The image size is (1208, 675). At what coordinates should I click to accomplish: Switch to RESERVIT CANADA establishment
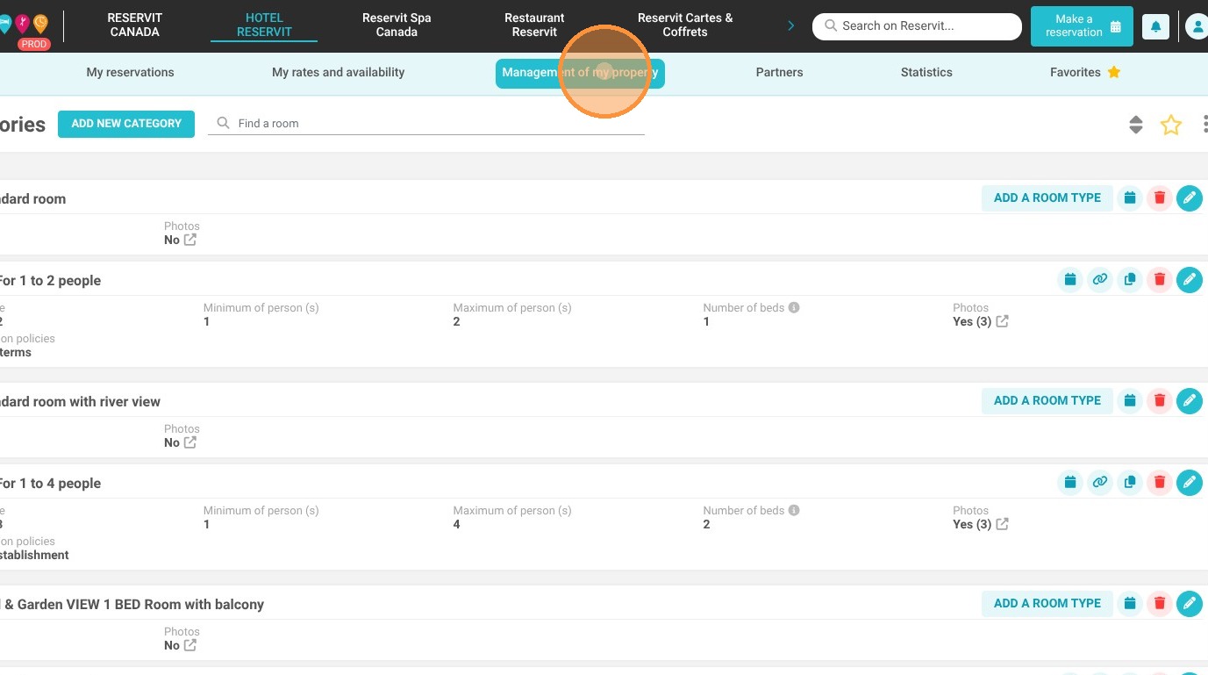(134, 25)
